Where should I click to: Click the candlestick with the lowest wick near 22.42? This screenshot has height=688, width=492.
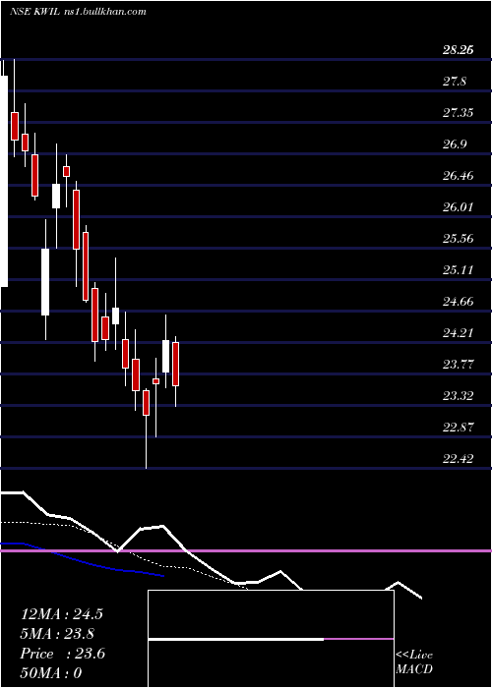146,402
